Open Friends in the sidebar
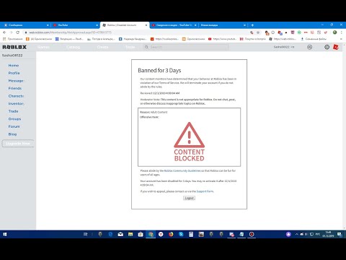346x260 pixels. (15, 88)
